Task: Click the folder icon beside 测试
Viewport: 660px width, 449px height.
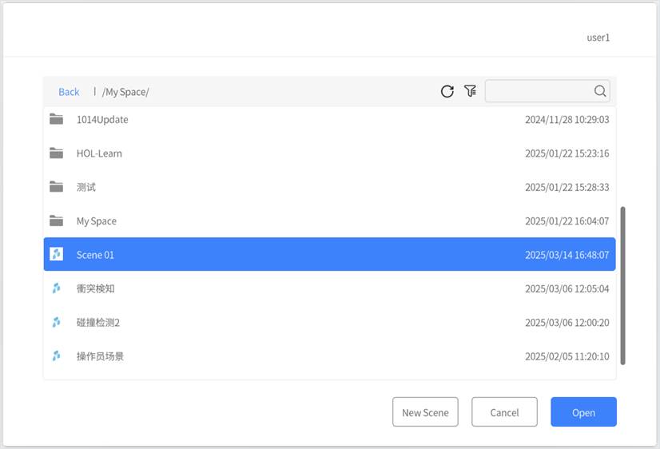Action: coord(56,187)
